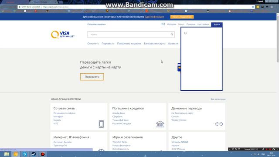Click the browser address bar URL
The image size is (279, 157).
[x=55, y=7]
